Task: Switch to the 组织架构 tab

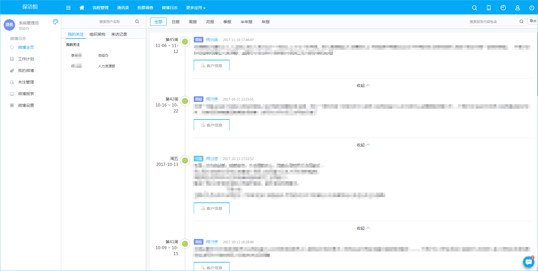Action: pos(97,34)
